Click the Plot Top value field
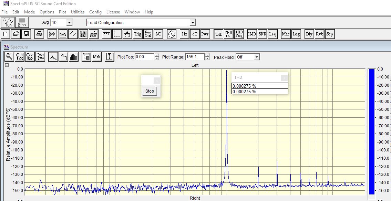The image size is (391, 201). click(x=145, y=57)
